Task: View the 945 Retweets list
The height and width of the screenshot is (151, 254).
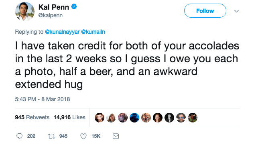Action: (x=32, y=117)
